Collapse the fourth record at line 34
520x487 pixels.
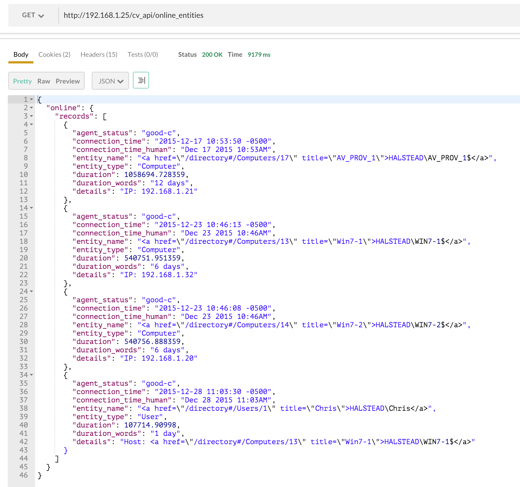click(31, 375)
